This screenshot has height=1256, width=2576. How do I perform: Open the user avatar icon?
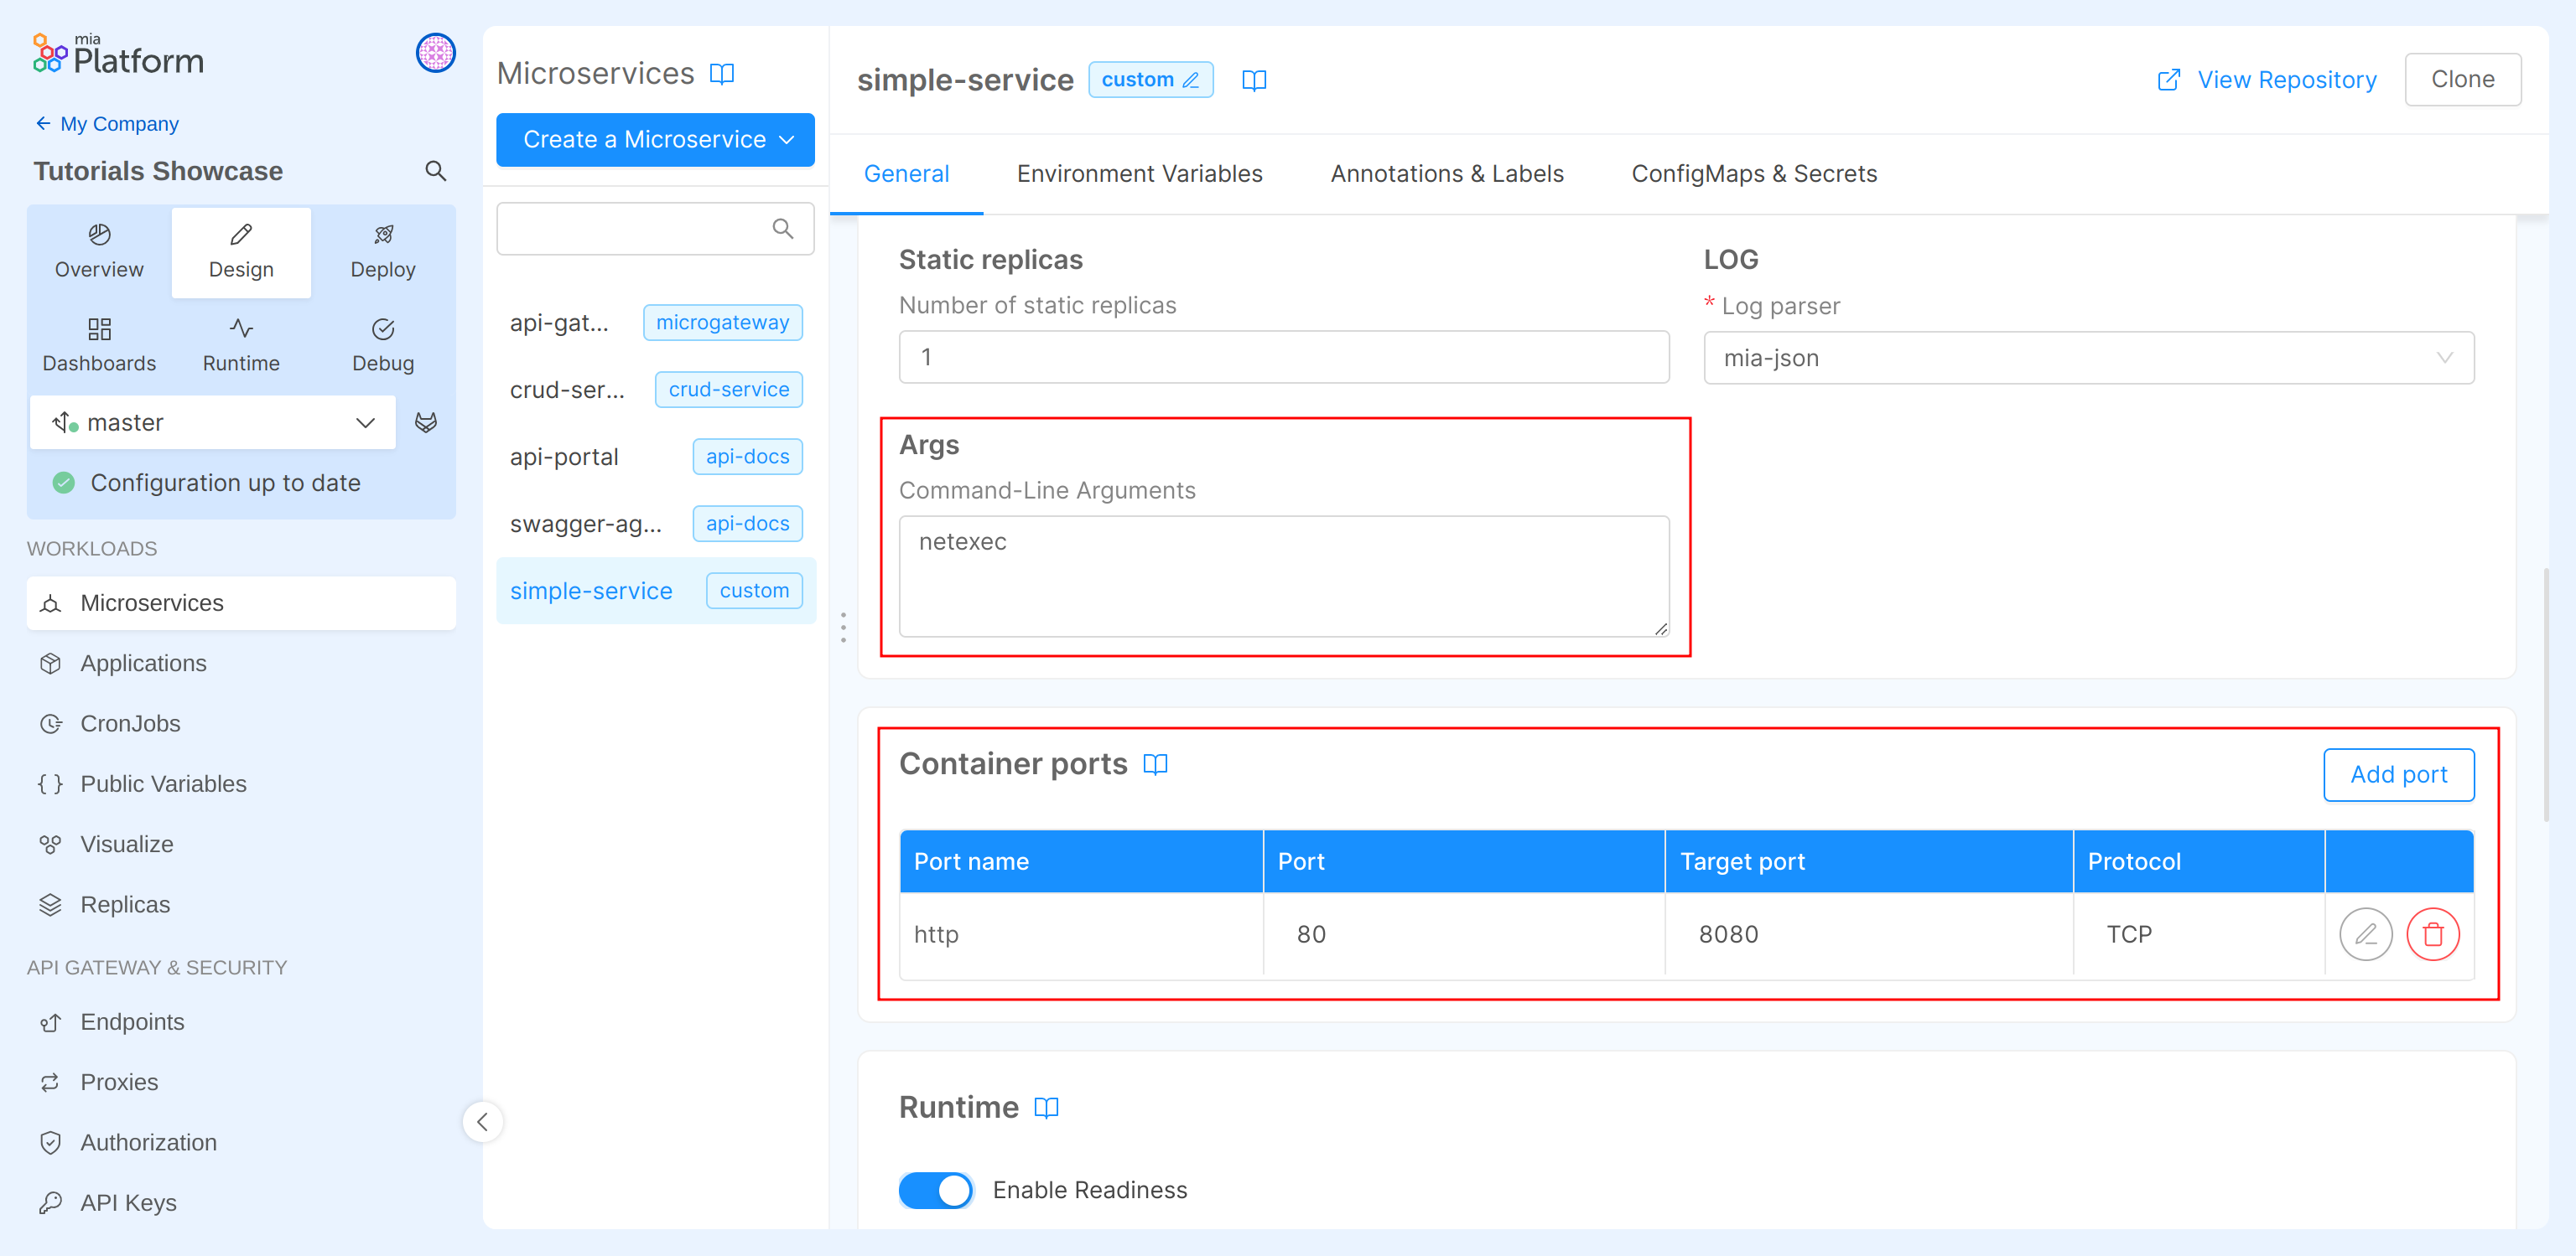click(436, 53)
